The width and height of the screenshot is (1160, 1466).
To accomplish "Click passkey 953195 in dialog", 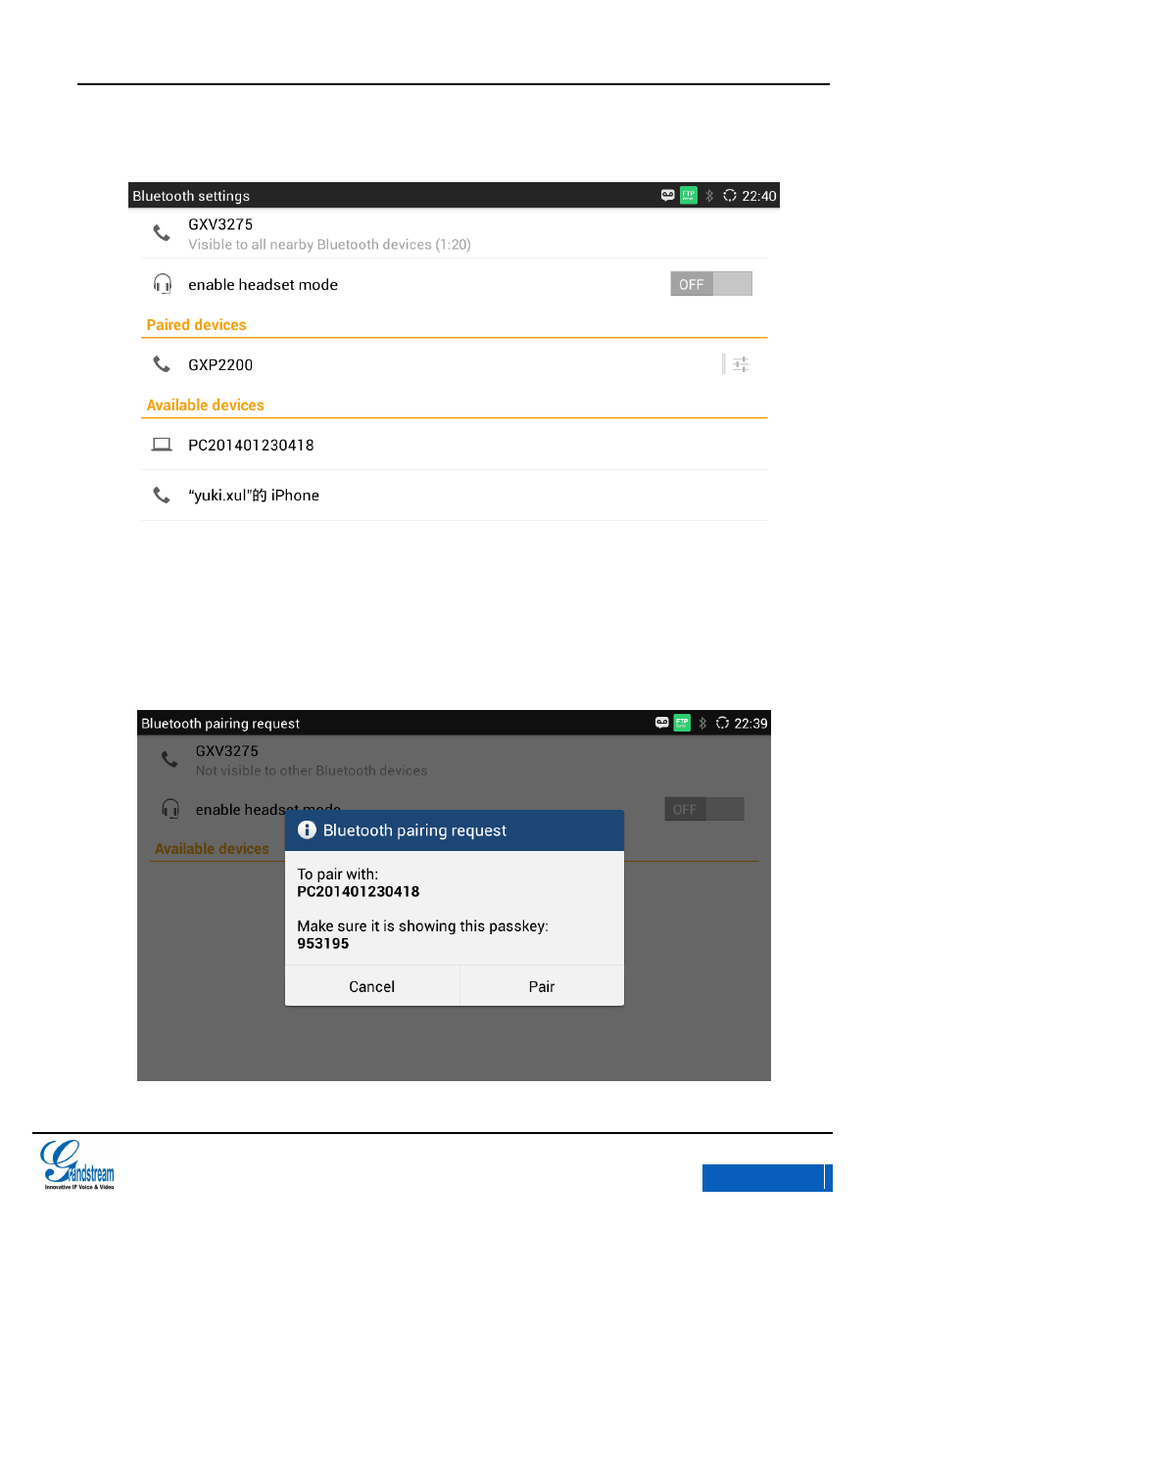I will (323, 944).
